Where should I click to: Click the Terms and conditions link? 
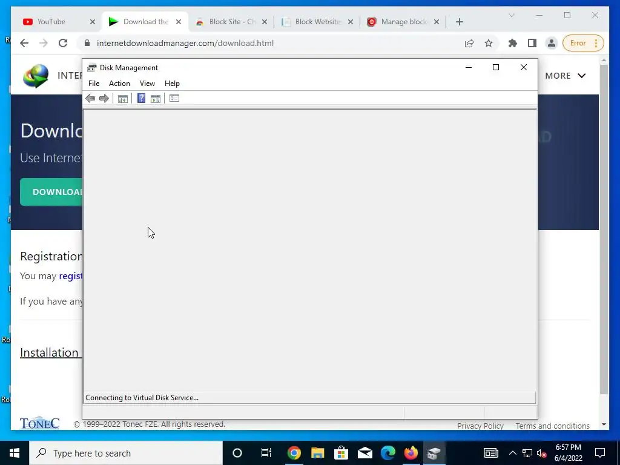point(552,426)
